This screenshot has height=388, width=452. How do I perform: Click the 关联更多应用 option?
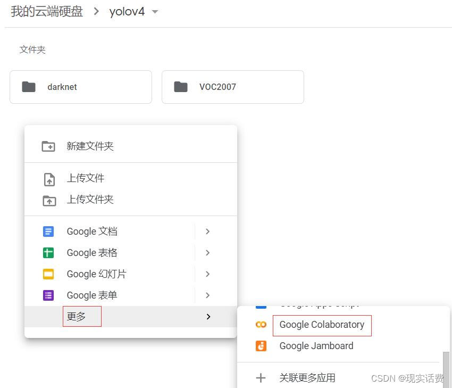click(x=307, y=378)
